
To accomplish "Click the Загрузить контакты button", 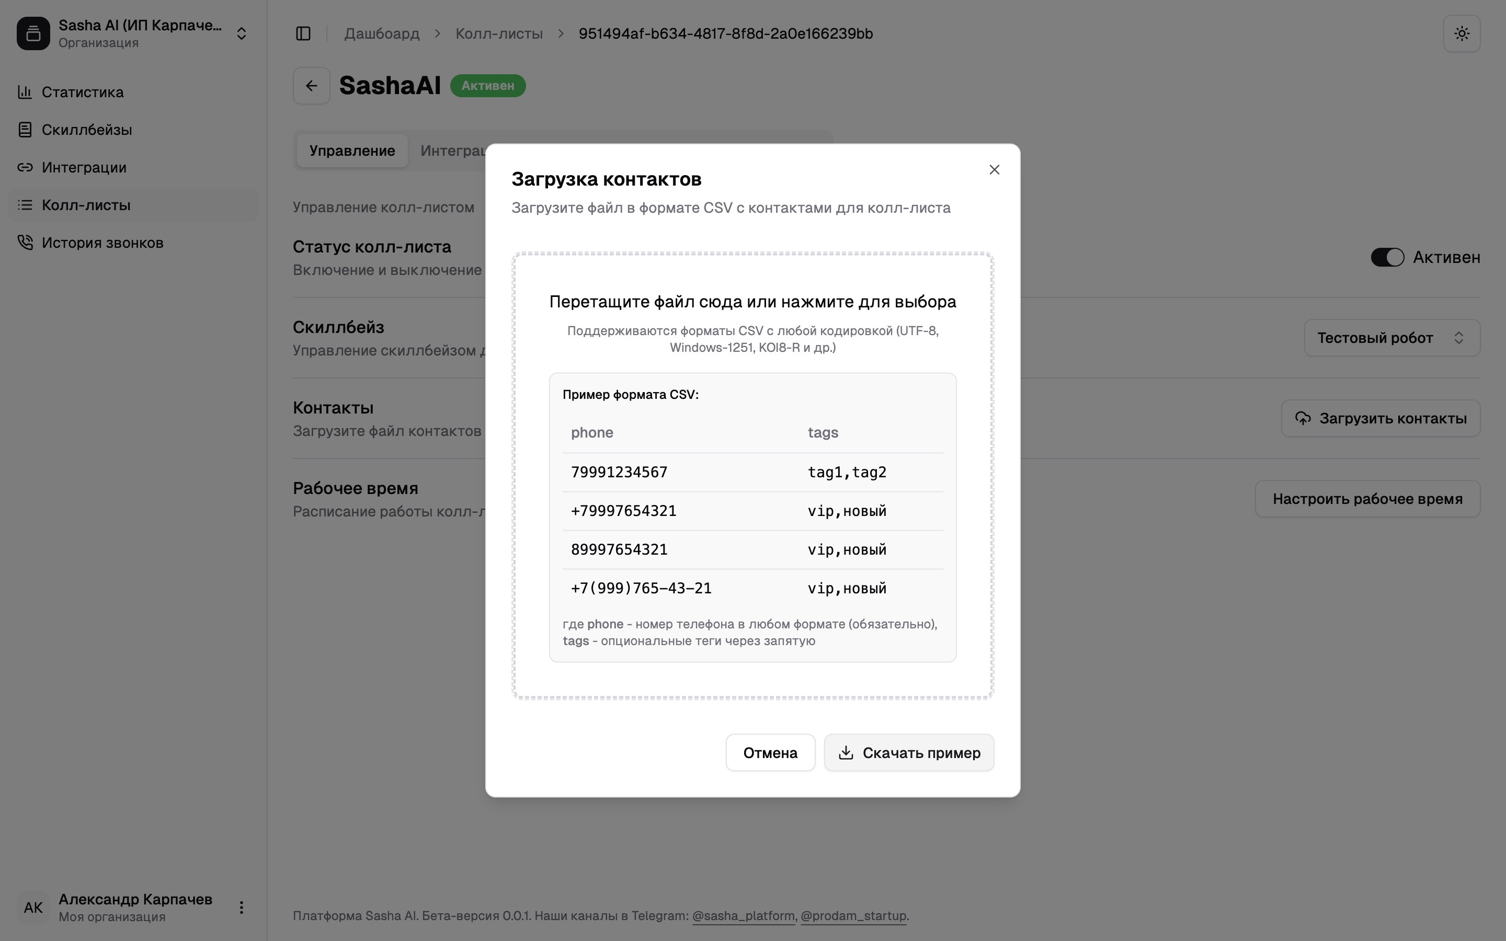I will (1380, 418).
